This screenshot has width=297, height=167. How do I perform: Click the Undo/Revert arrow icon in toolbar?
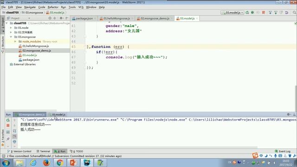[287, 13]
